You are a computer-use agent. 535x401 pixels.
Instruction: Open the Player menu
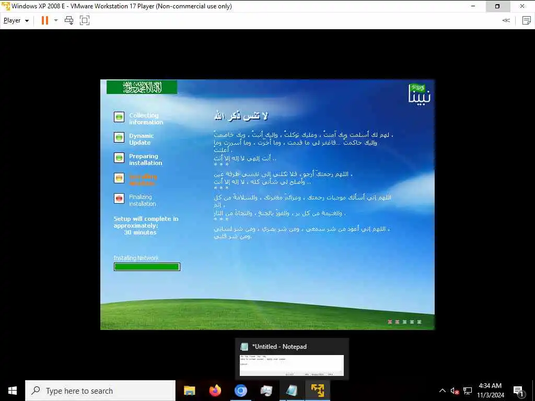pos(16,20)
